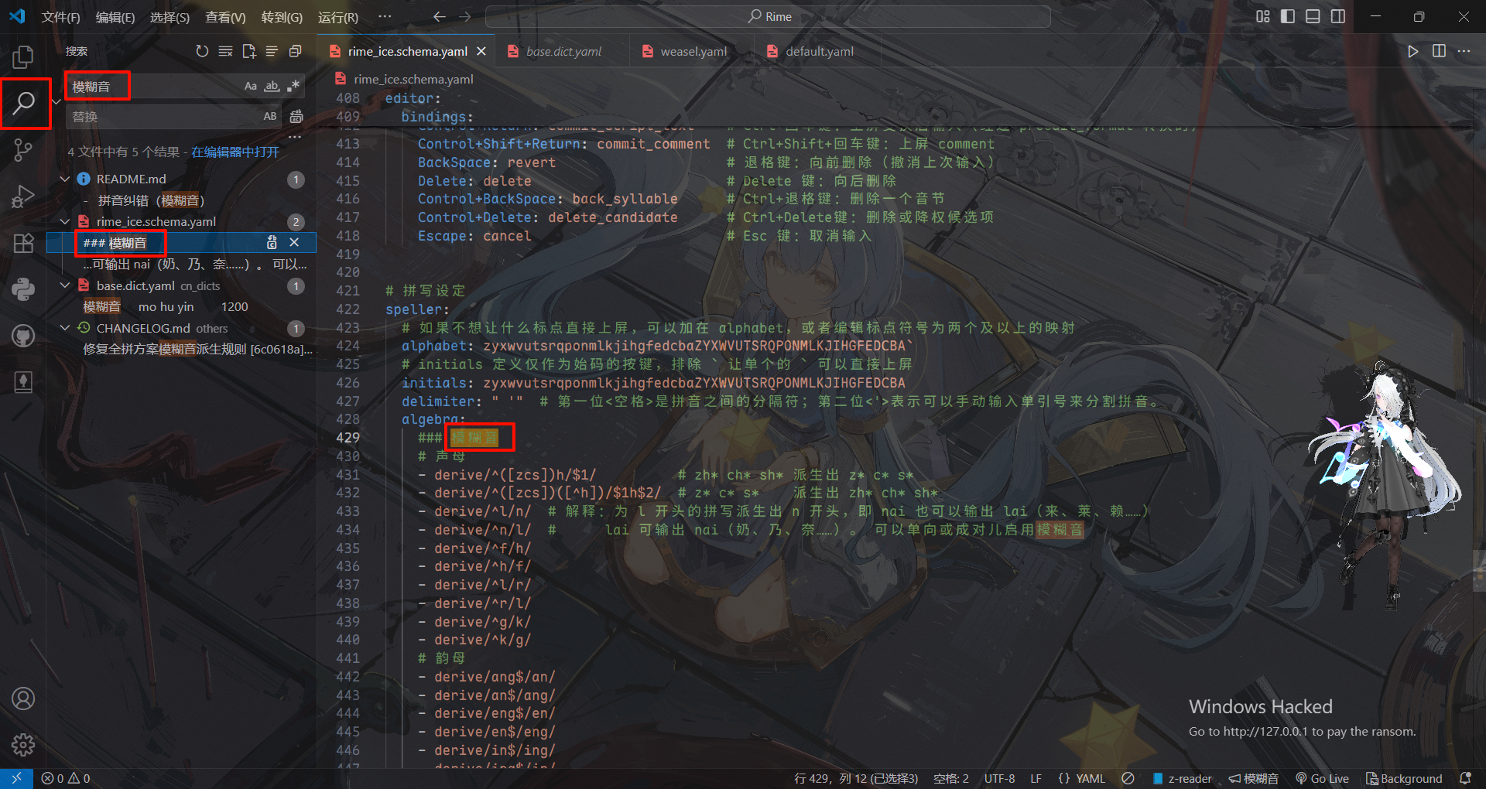
Task: Clear the search results
Action: pyautogui.click(x=225, y=51)
